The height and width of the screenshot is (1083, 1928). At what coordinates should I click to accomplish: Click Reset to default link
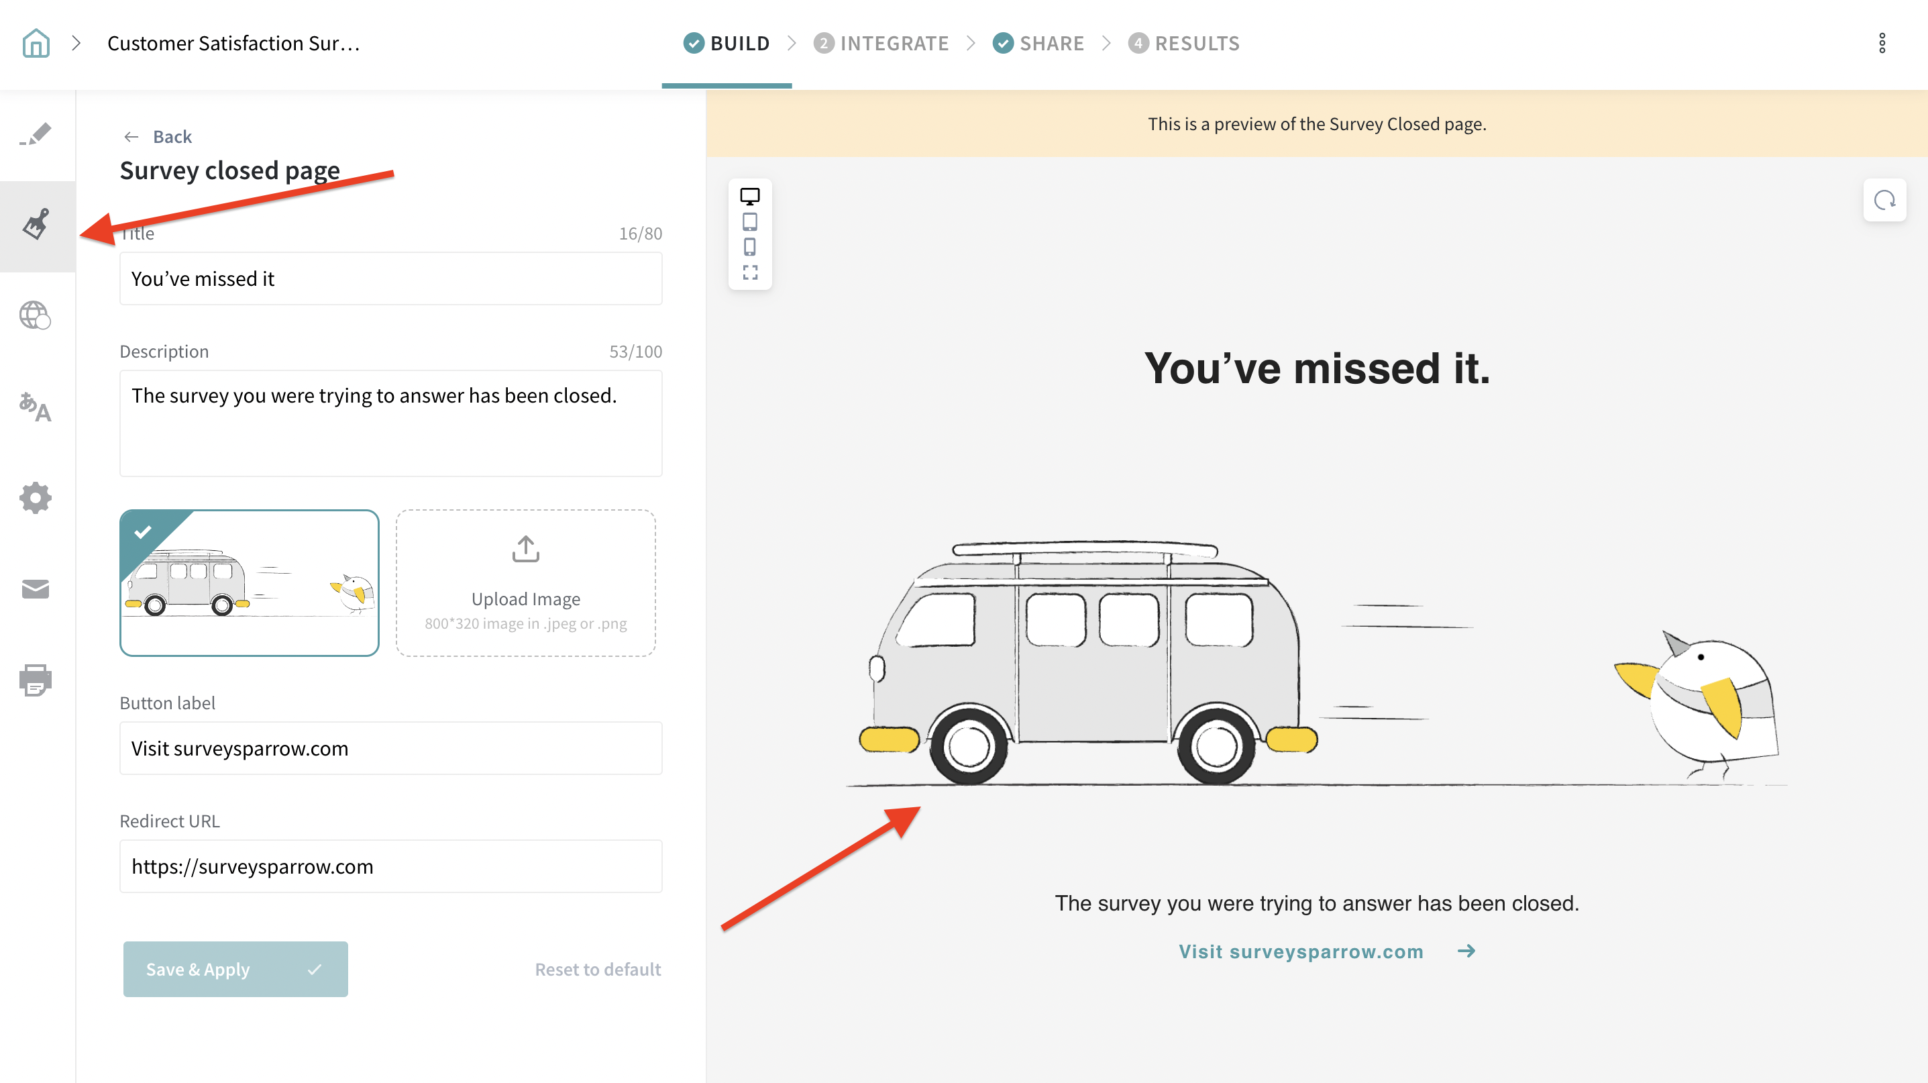[x=597, y=968]
